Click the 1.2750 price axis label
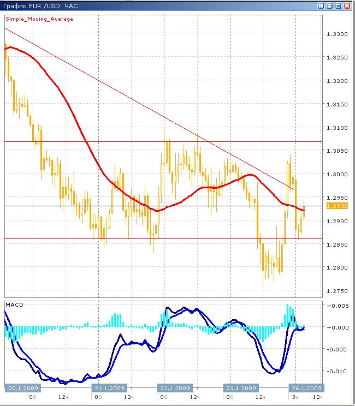The height and width of the screenshot is (406, 355). [x=335, y=291]
